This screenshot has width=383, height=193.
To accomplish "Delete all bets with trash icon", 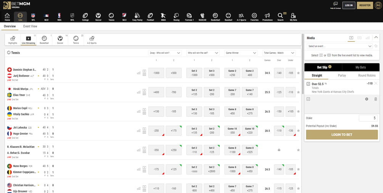I will click(376, 99).
